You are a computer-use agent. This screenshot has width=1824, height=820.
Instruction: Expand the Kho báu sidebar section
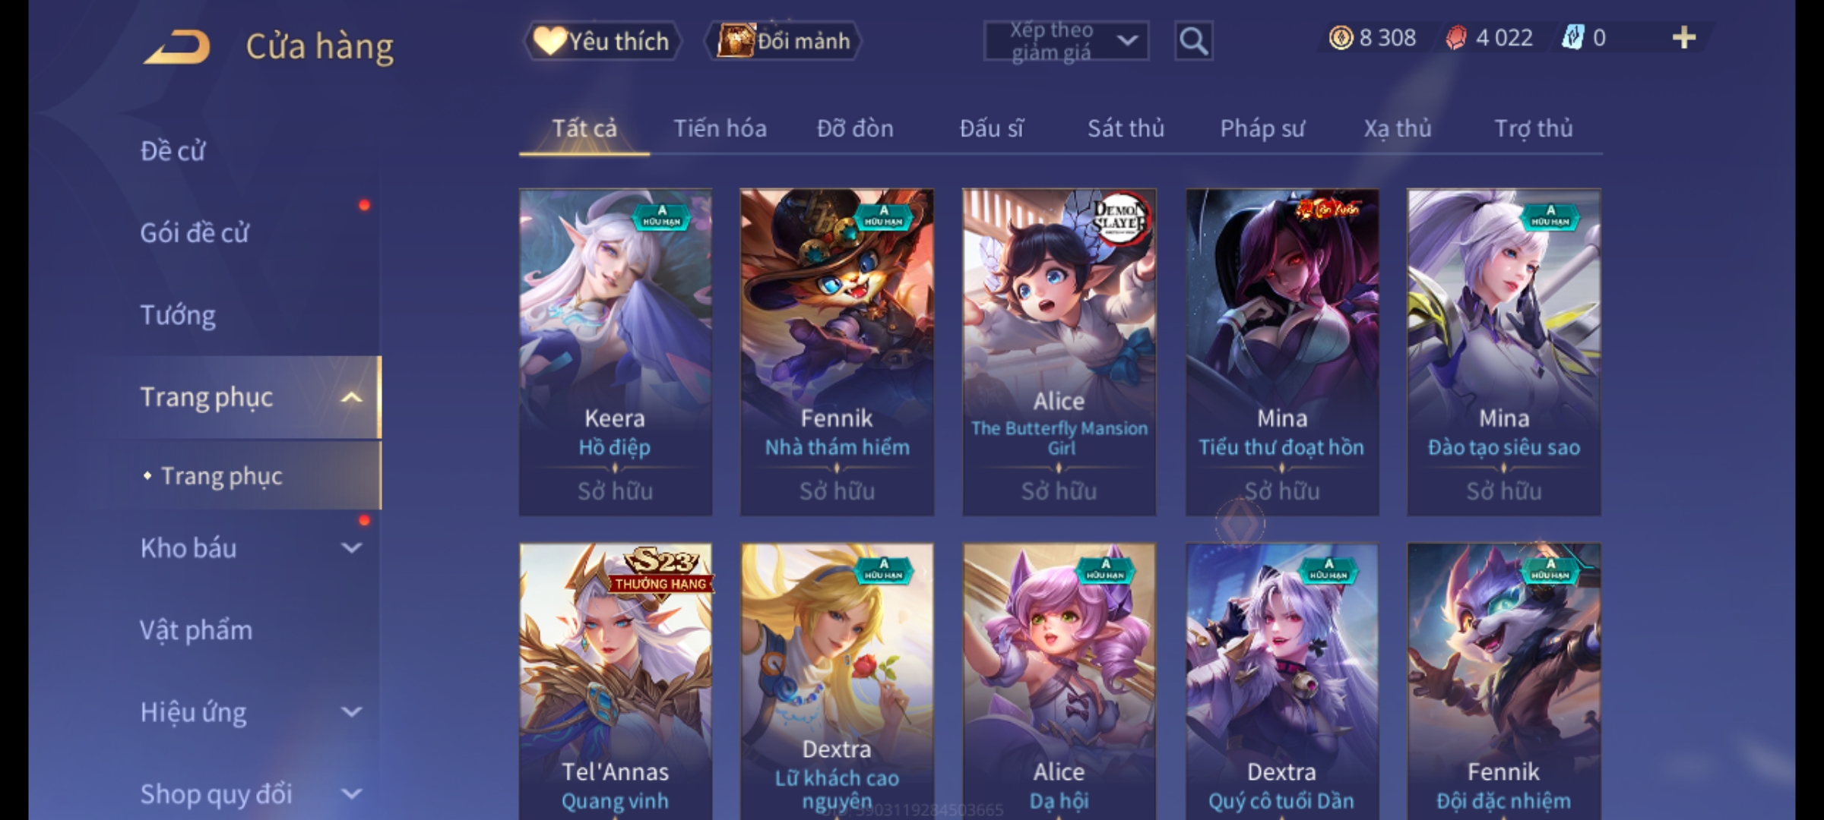351,547
